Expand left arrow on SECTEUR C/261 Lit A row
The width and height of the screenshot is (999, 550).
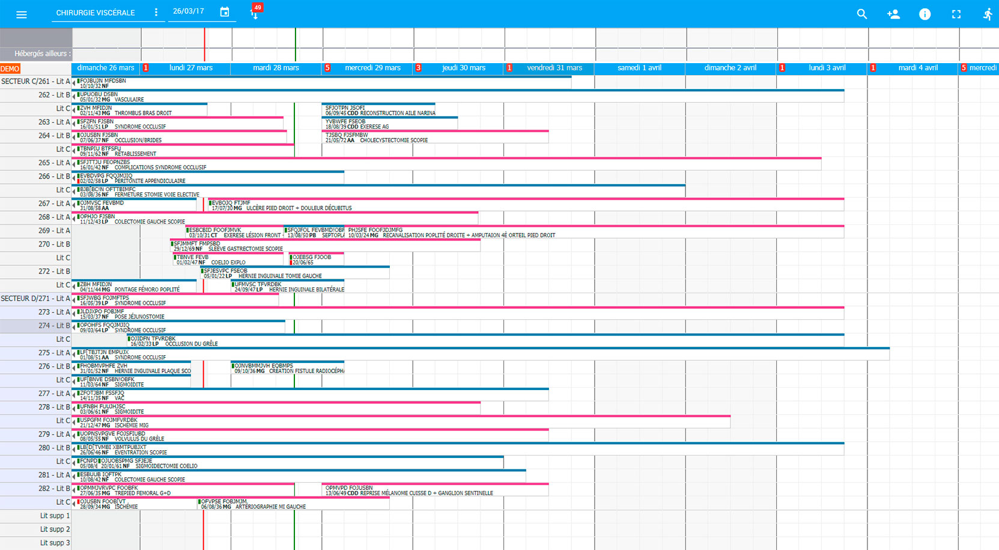click(74, 82)
